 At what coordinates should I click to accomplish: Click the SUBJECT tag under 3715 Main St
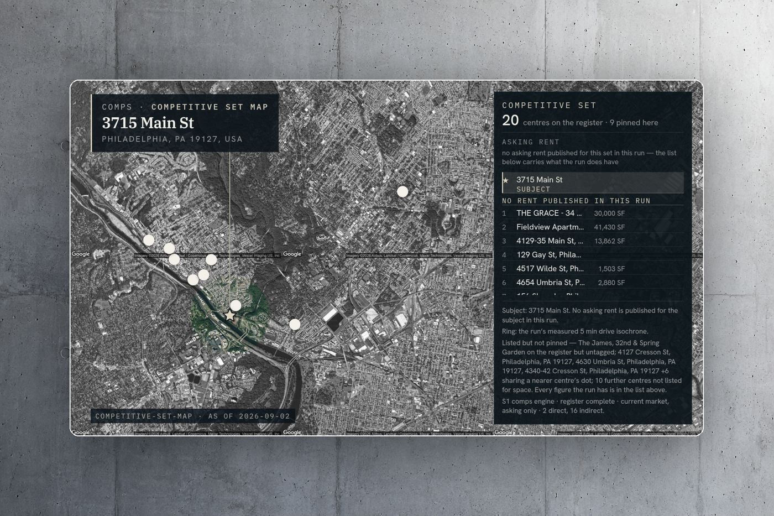[x=533, y=189]
